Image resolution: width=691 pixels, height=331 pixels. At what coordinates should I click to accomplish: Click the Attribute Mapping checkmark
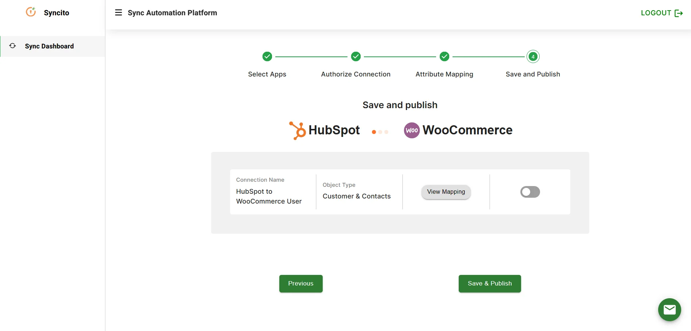444,56
